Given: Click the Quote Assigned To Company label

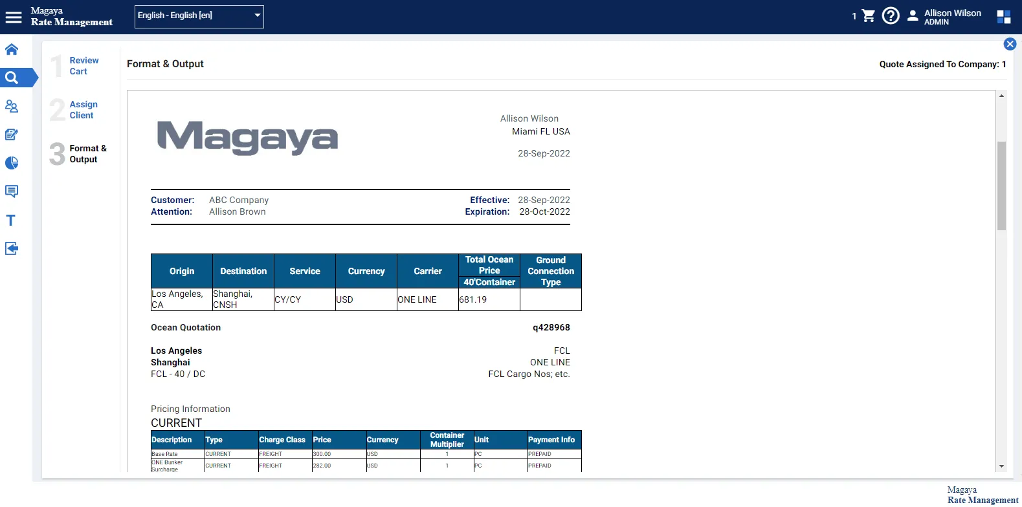Looking at the screenshot, I should coord(943,64).
